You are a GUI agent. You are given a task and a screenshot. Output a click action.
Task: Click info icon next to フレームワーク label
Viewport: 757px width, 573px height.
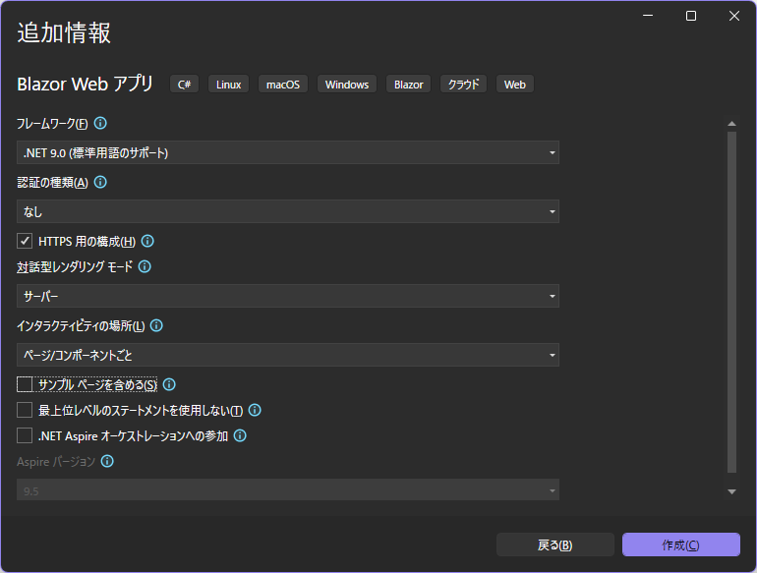pos(100,124)
